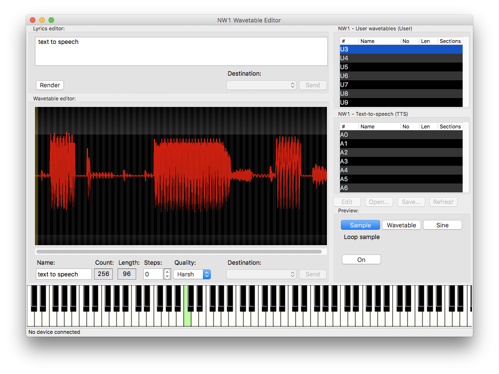Image resolution: width=499 pixels, height=374 pixels.
Task: Click the Length value field
Action: [127, 274]
